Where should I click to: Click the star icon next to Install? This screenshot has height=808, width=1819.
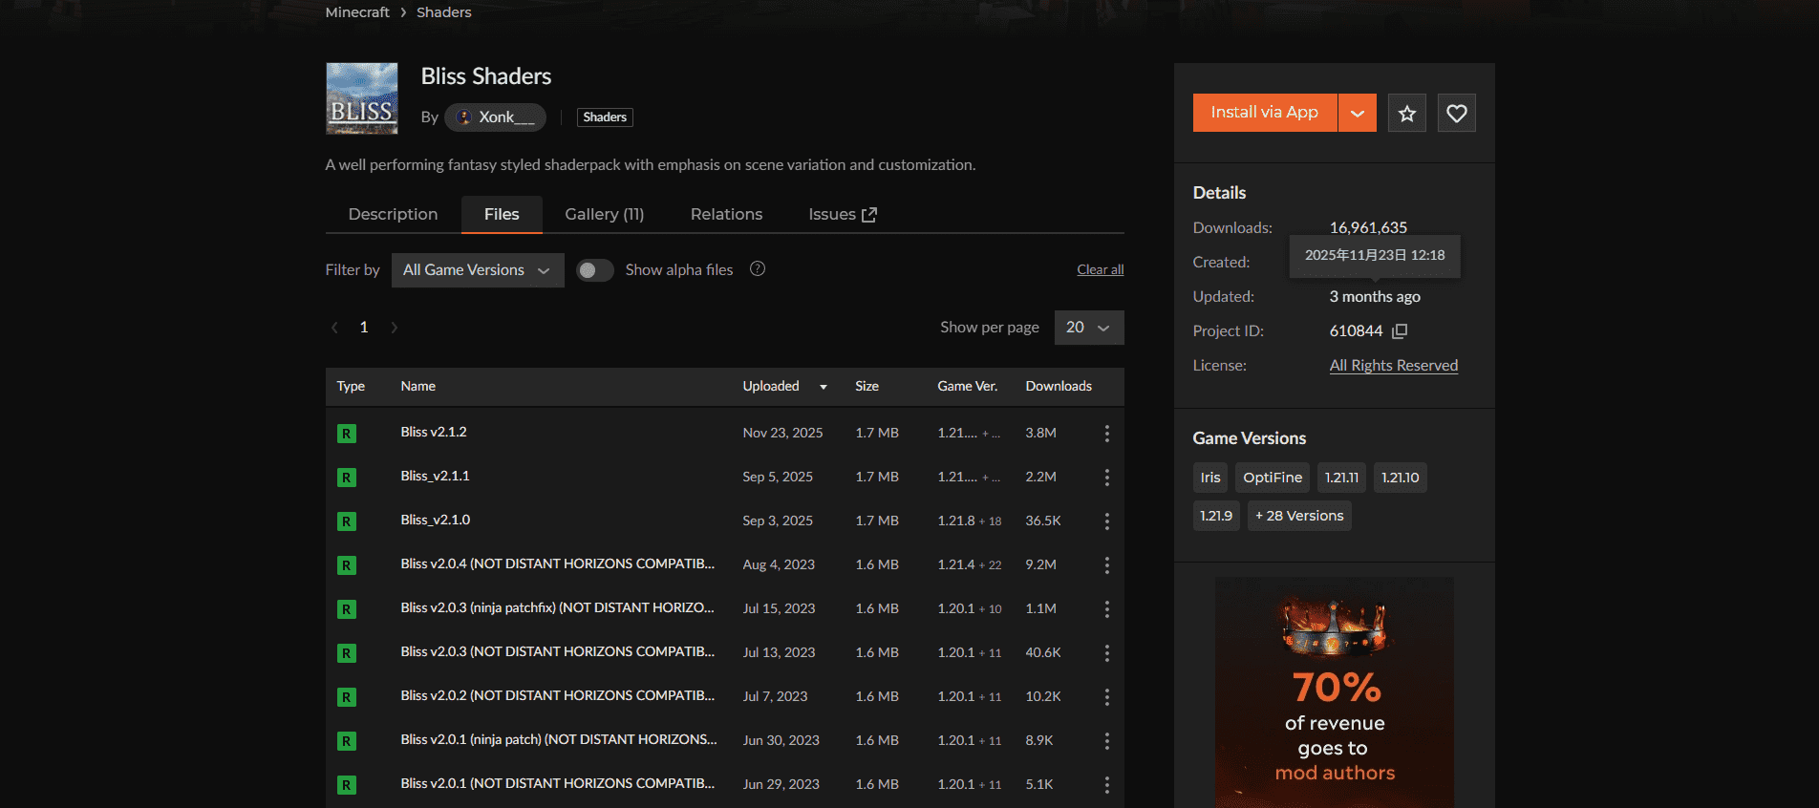pos(1406,114)
